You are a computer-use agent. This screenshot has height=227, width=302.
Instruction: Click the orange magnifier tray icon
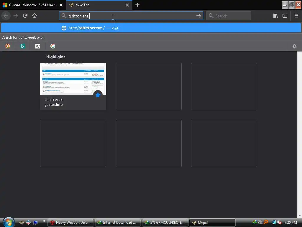coord(266,222)
